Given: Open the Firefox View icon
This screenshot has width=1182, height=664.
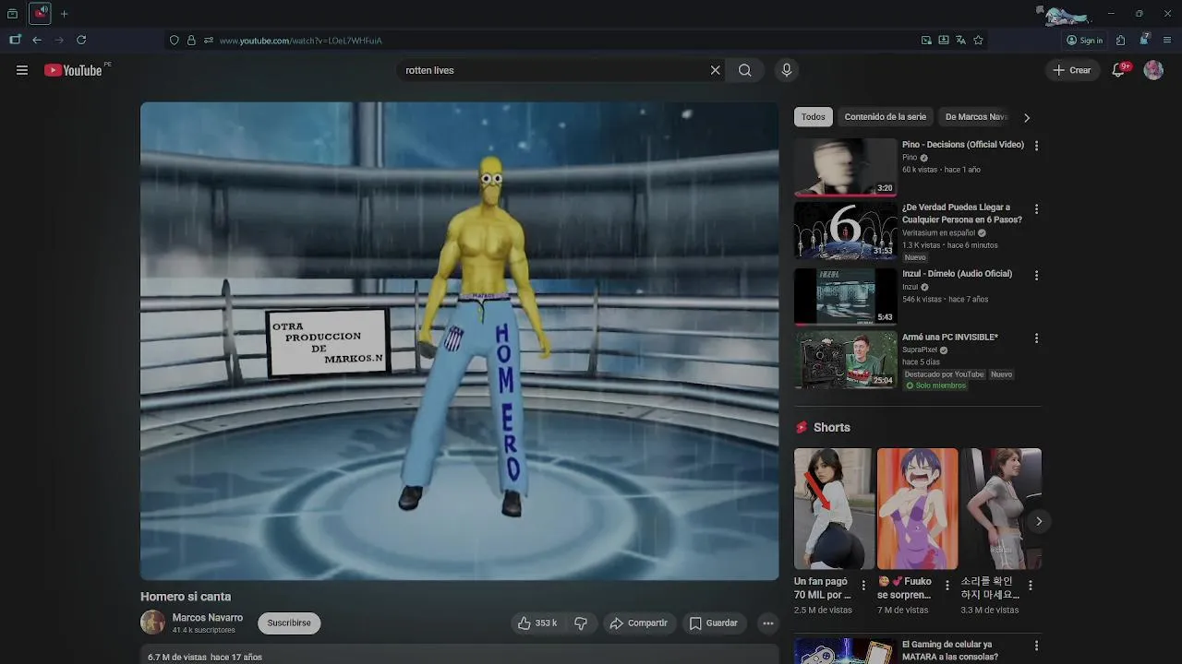Looking at the screenshot, I should tap(12, 14).
